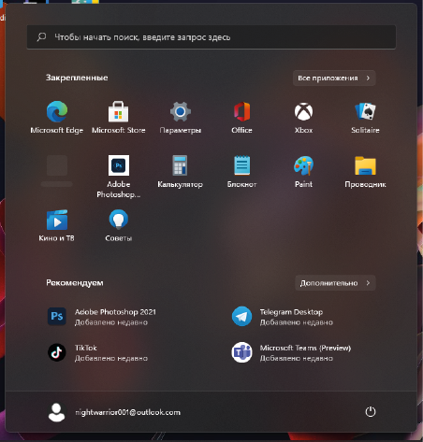The width and height of the screenshot is (423, 442).
Task: Open user account avatar menu
Action: tap(56, 412)
